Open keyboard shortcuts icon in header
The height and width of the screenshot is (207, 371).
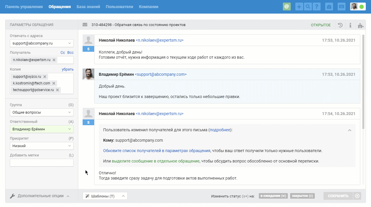pyautogui.click(x=341, y=7)
